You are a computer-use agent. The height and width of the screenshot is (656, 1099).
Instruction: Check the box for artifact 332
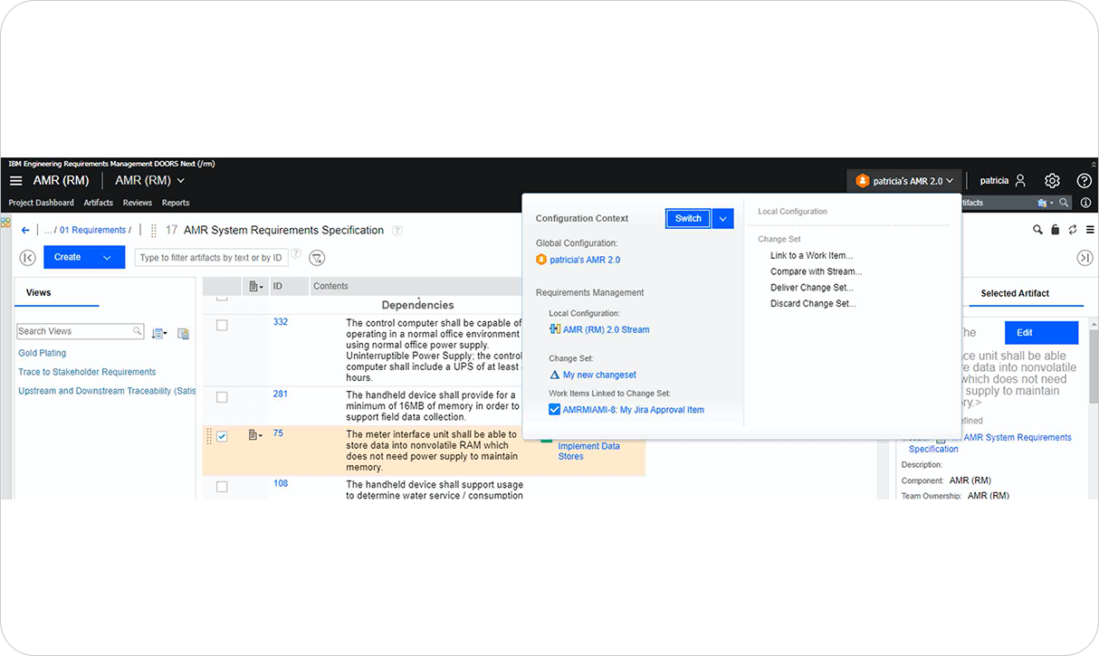tap(222, 325)
